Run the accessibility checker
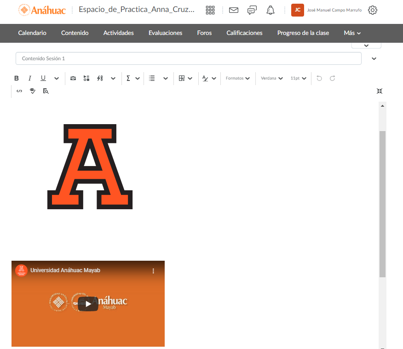403x349 pixels. tap(33, 91)
